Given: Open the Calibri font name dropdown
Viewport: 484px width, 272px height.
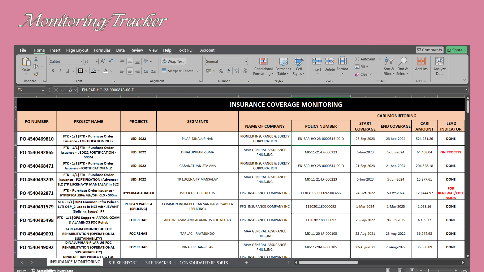Looking at the screenshot, I should [x=81, y=61].
